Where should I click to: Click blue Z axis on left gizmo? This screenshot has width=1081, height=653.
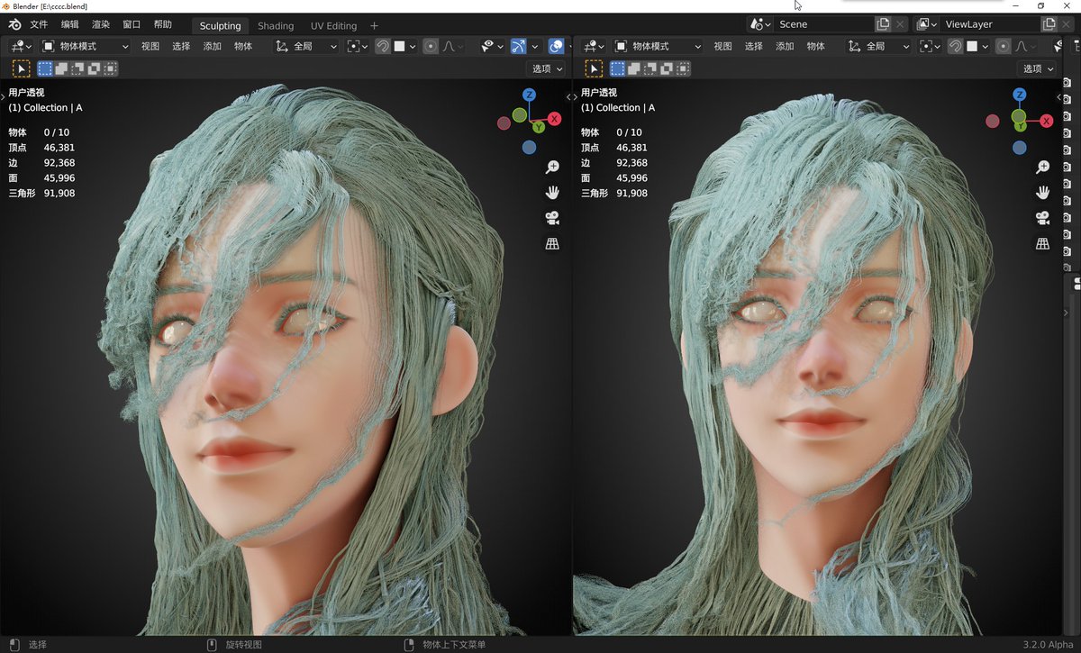coord(529,95)
